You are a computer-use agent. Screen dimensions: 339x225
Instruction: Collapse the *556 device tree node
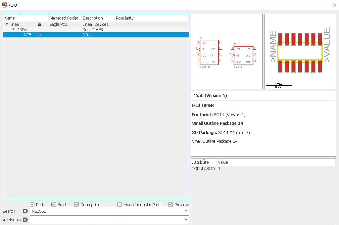tap(13, 29)
